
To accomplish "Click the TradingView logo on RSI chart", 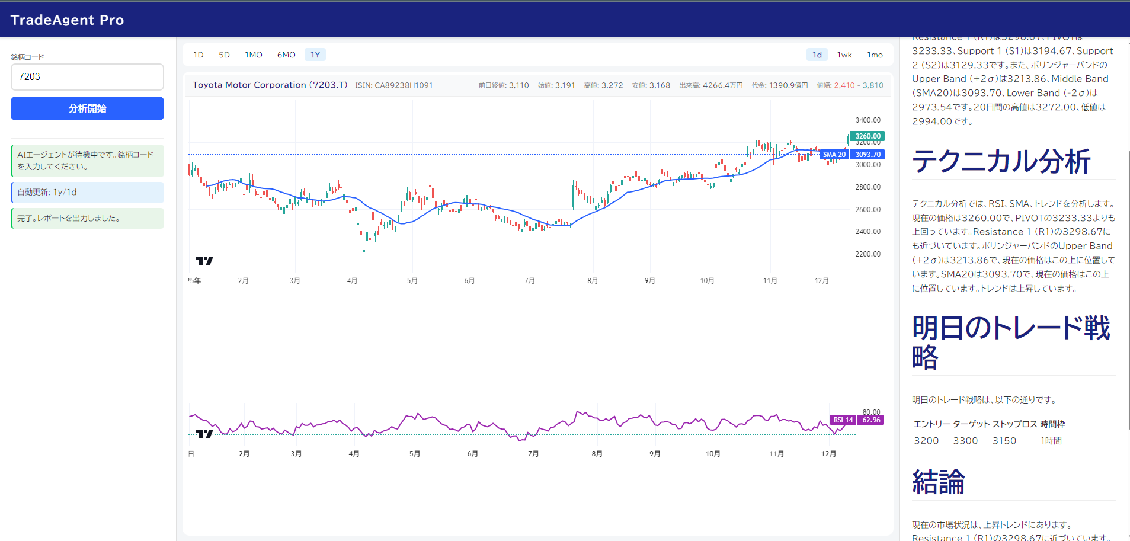I will [x=204, y=434].
